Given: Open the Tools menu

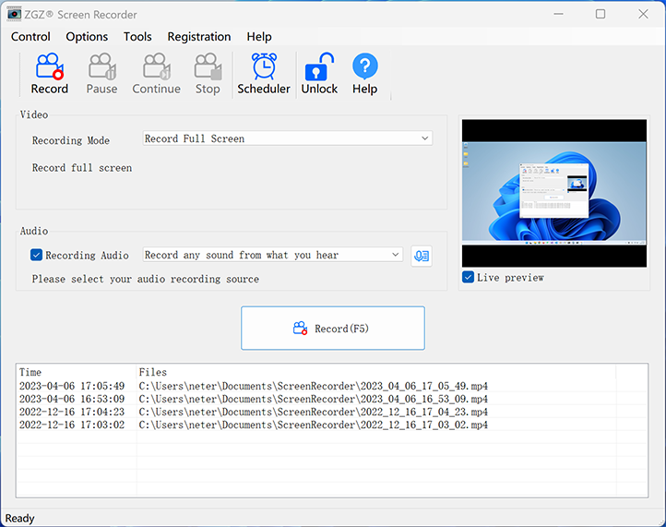Looking at the screenshot, I should 137,37.
